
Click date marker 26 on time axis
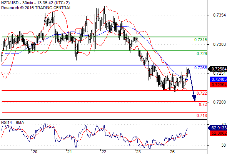(172, 152)
